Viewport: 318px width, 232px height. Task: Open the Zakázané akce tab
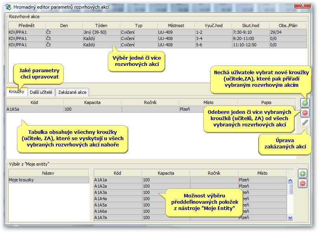[72, 92]
